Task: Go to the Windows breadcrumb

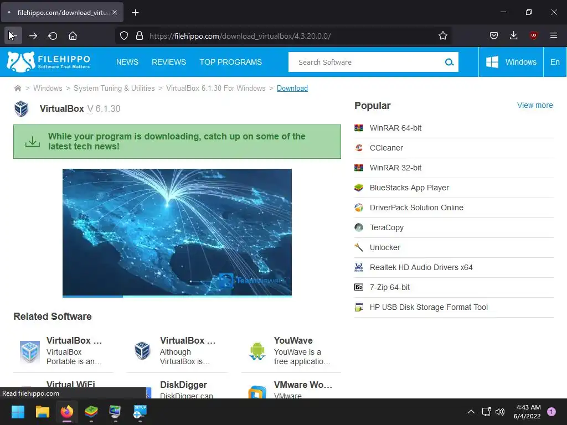Action: point(48,88)
